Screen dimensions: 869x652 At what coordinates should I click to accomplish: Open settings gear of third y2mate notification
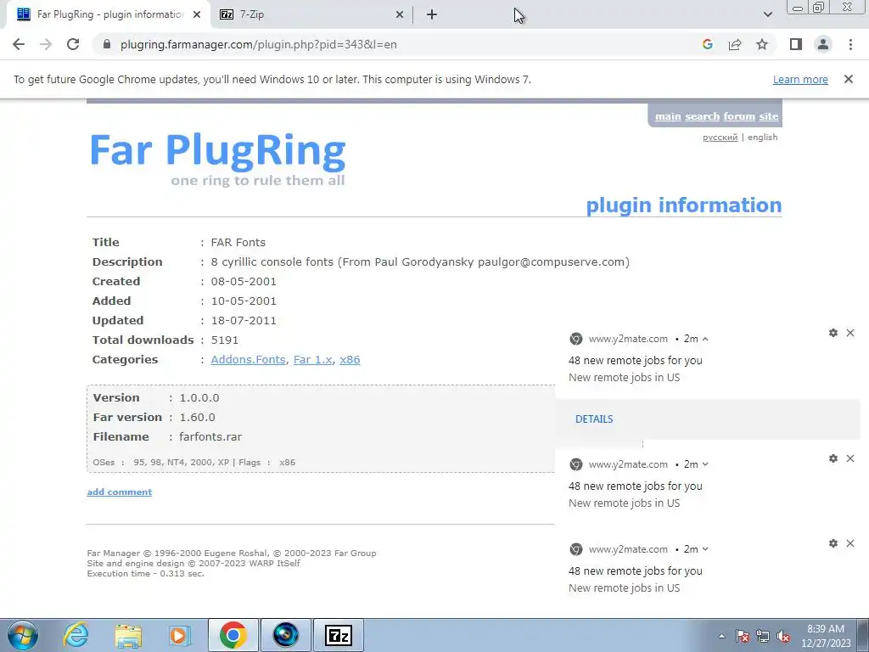pyautogui.click(x=833, y=543)
